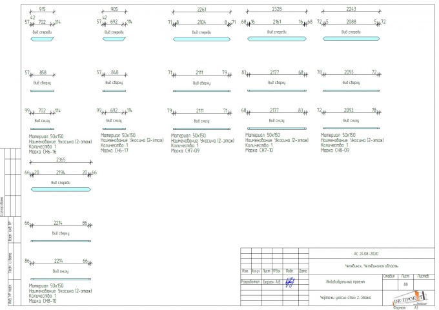The height and width of the screenshot is (310, 439).
Task: Click Наименование Укосина line above СН8-09
Action: tap(352, 140)
